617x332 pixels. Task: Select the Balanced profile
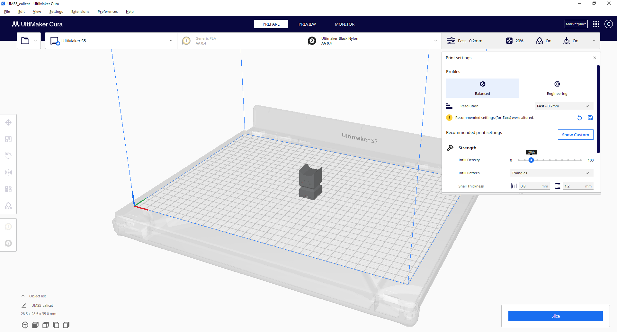pos(482,88)
